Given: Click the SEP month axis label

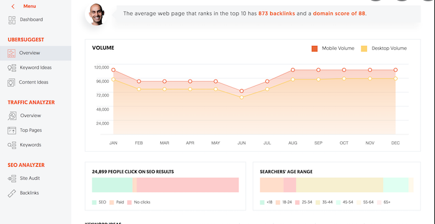Looking at the screenshot, I should click(318, 143).
